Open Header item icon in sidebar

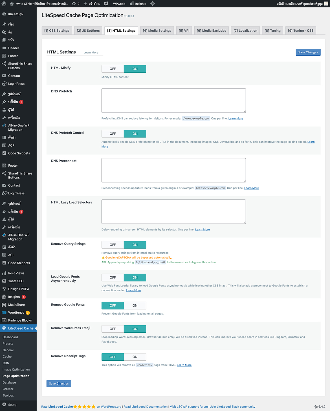[x=4, y=48]
